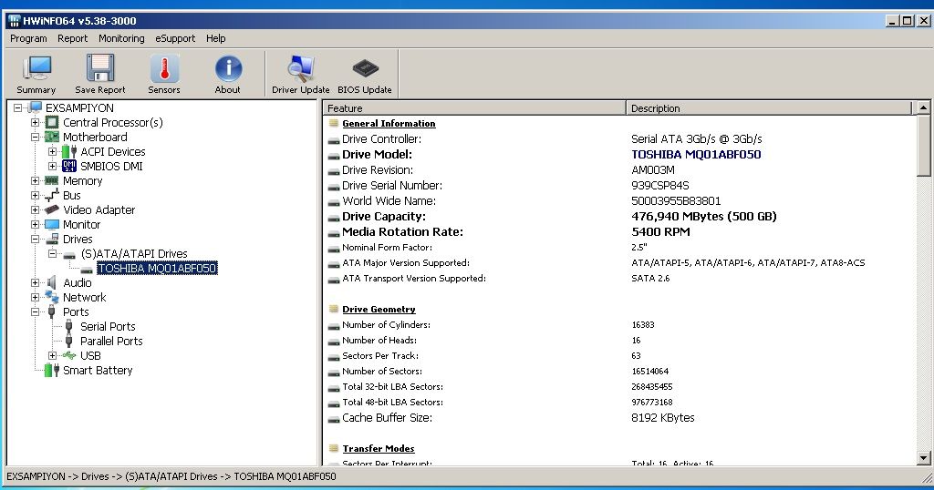
Task: Open the Program menu
Action: coord(28,38)
